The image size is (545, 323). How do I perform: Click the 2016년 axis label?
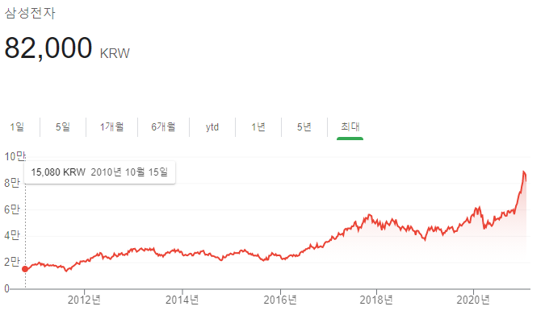point(280,300)
